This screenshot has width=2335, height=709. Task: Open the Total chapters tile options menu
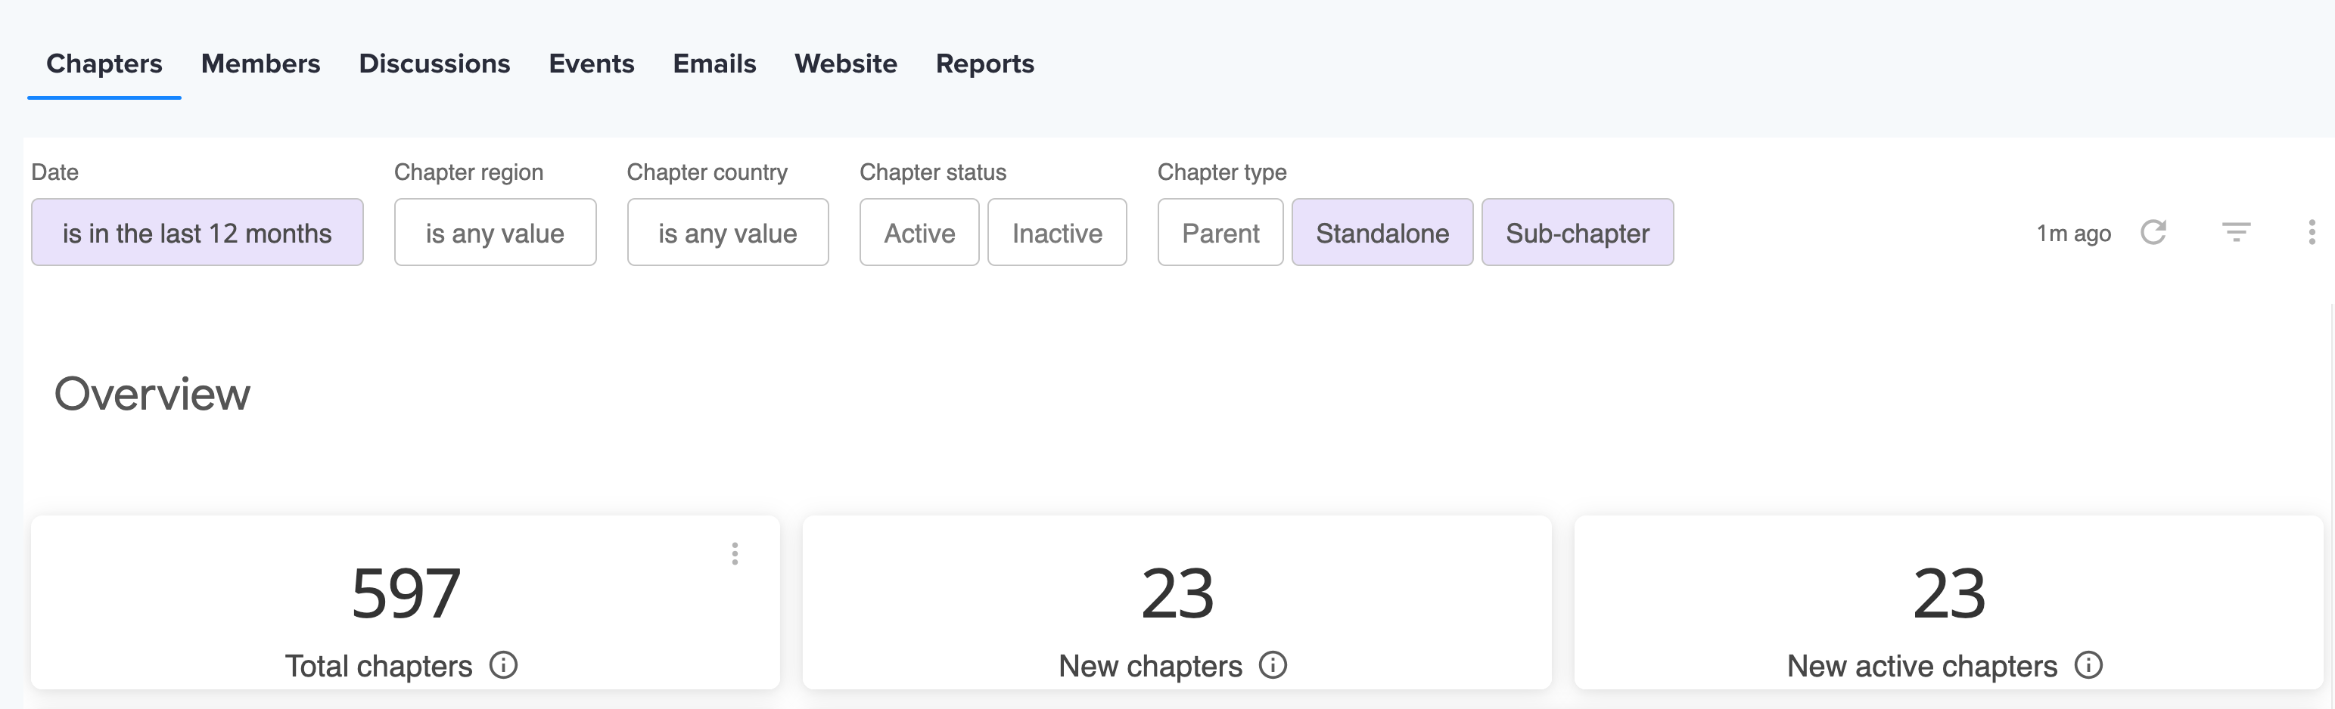735,553
